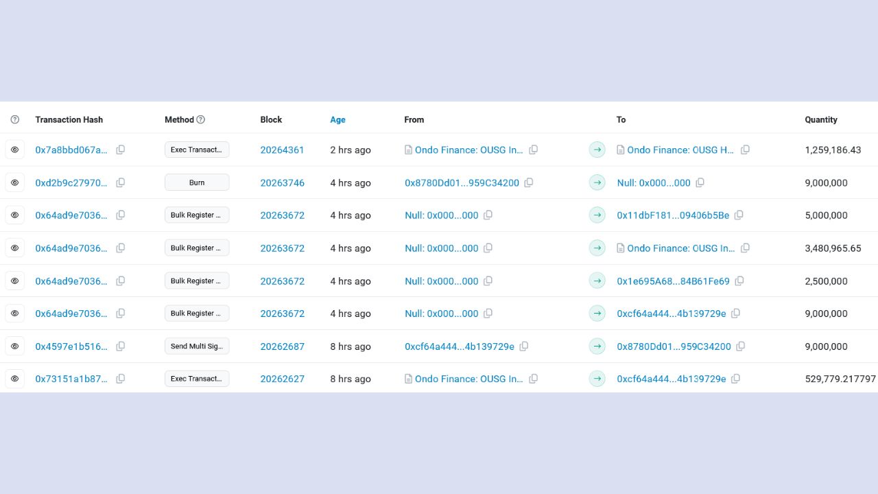
Task: Open transaction 0x4597e1b516... link
Action: click(71, 346)
